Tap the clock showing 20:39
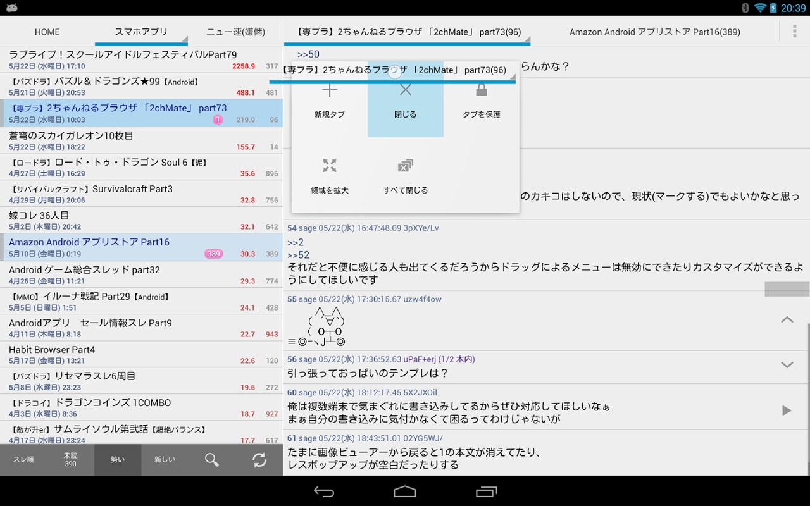Image resolution: width=810 pixels, height=506 pixels. (x=794, y=8)
